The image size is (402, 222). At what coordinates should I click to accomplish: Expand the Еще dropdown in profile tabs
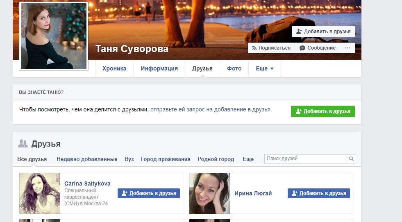coord(264,69)
